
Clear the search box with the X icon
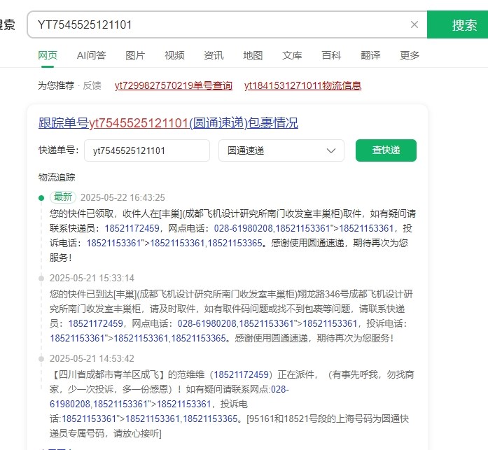pos(414,24)
